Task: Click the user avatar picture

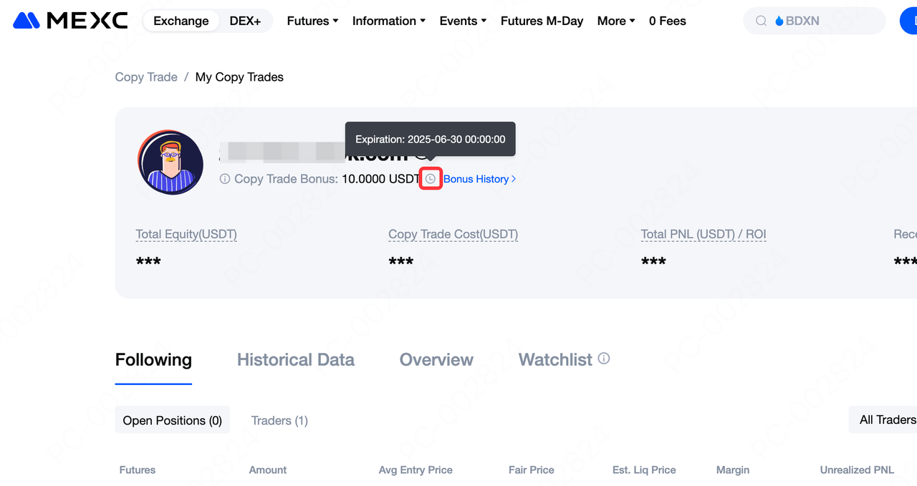Action: (x=171, y=162)
